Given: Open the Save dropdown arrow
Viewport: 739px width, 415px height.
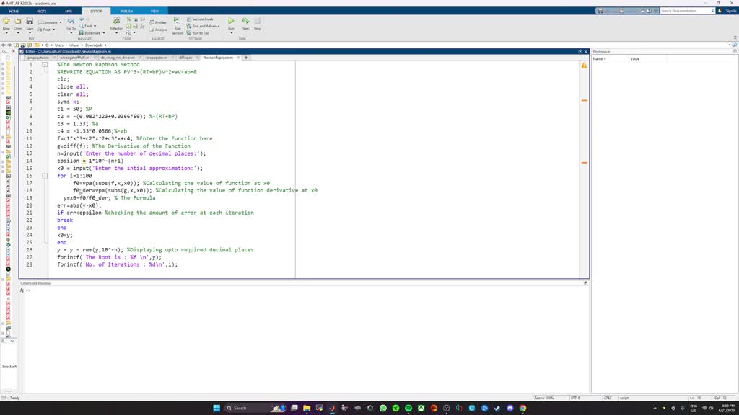Looking at the screenshot, I should 30,32.
